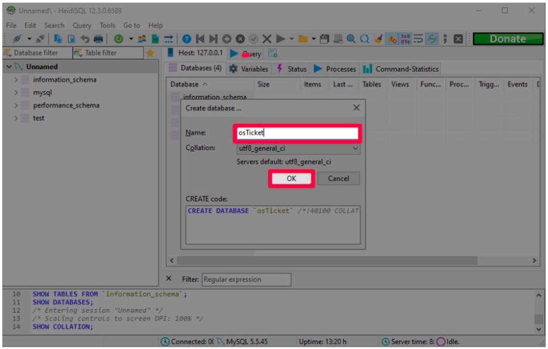Toggle the binary 100/010 display icon
The width and height of the screenshot is (548, 349).
click(x=406, y=39)
